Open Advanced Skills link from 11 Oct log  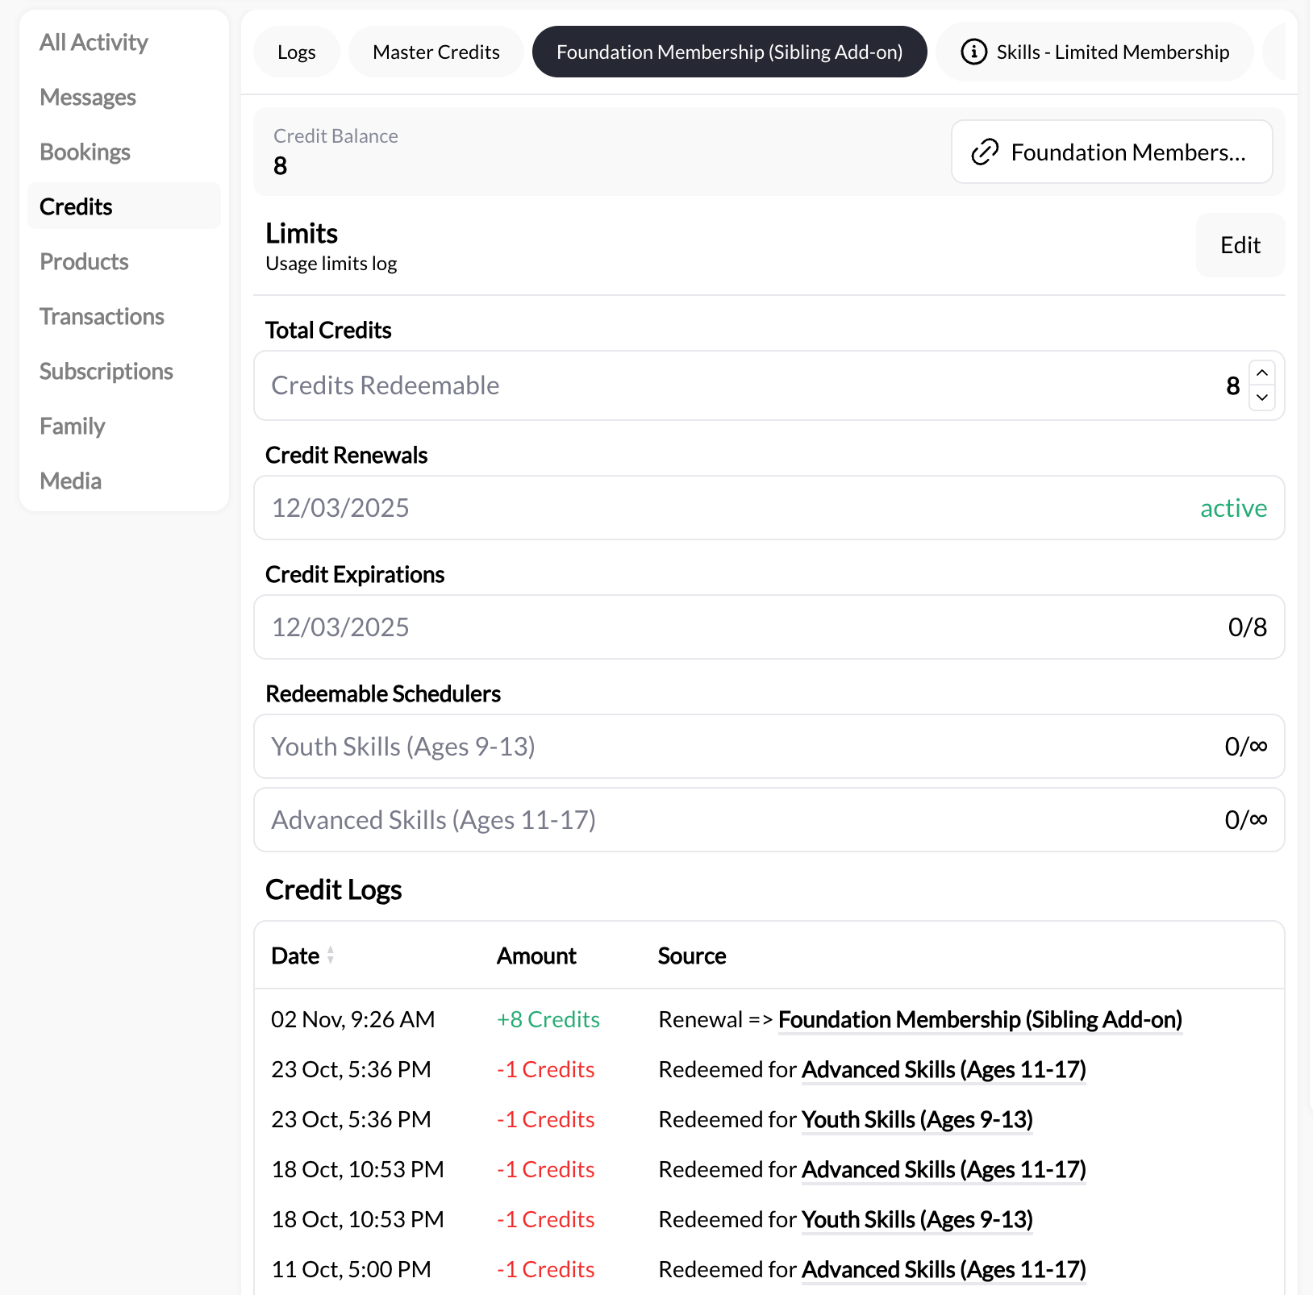[x=944, y=1269]
